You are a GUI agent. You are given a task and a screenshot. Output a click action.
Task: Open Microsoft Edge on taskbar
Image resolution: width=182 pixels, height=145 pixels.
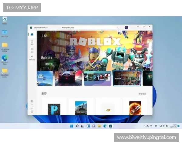coord(105,126)
